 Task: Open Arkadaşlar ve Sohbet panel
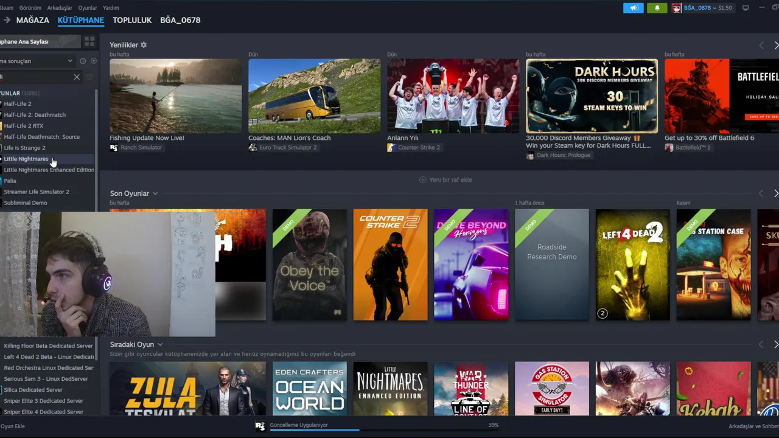coord(753,426)
